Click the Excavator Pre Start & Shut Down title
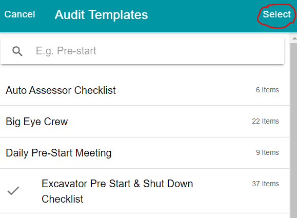The height and width of the screenshot is (218, 297). click(117, 184)
